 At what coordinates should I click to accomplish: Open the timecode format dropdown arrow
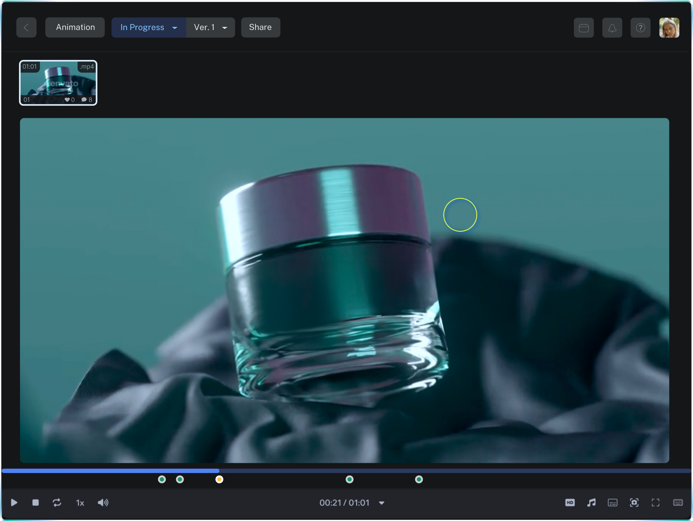(x=382, y=503)
